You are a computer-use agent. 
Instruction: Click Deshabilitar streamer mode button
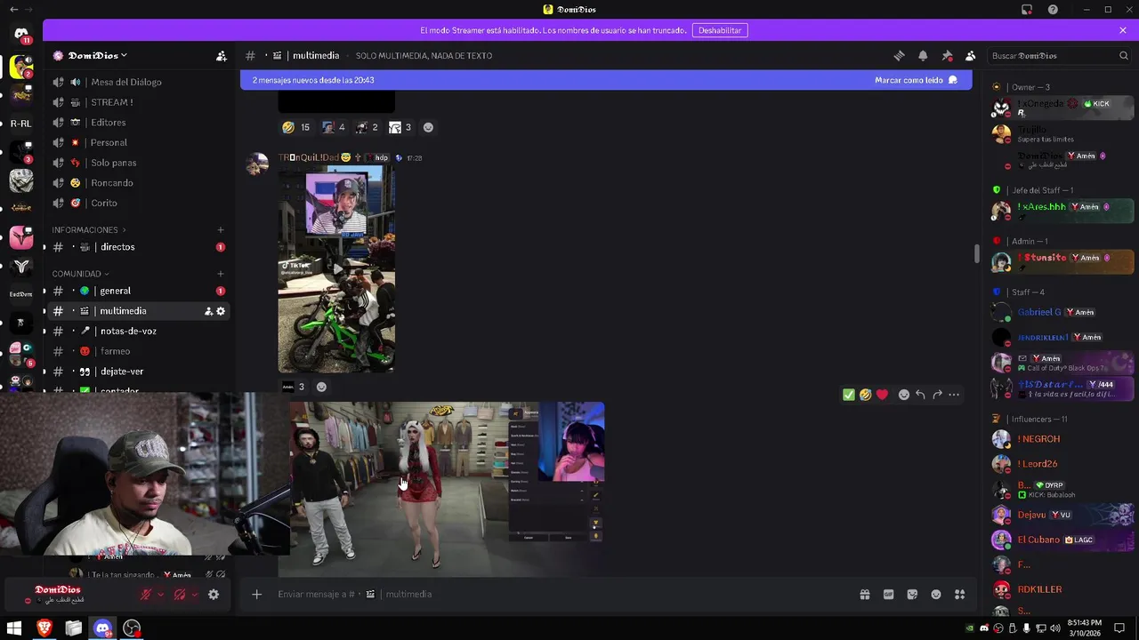tap(720, 30)
